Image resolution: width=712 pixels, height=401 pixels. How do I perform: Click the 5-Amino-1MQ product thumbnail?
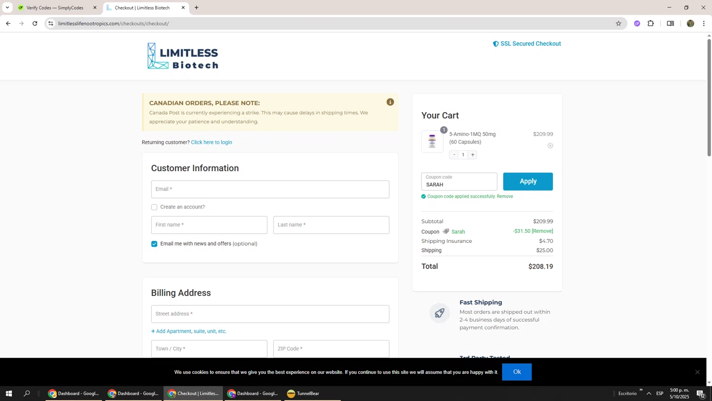[x=432, y=142]
